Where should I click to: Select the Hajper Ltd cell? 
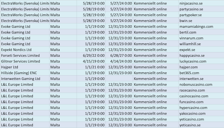coord(25,67)
